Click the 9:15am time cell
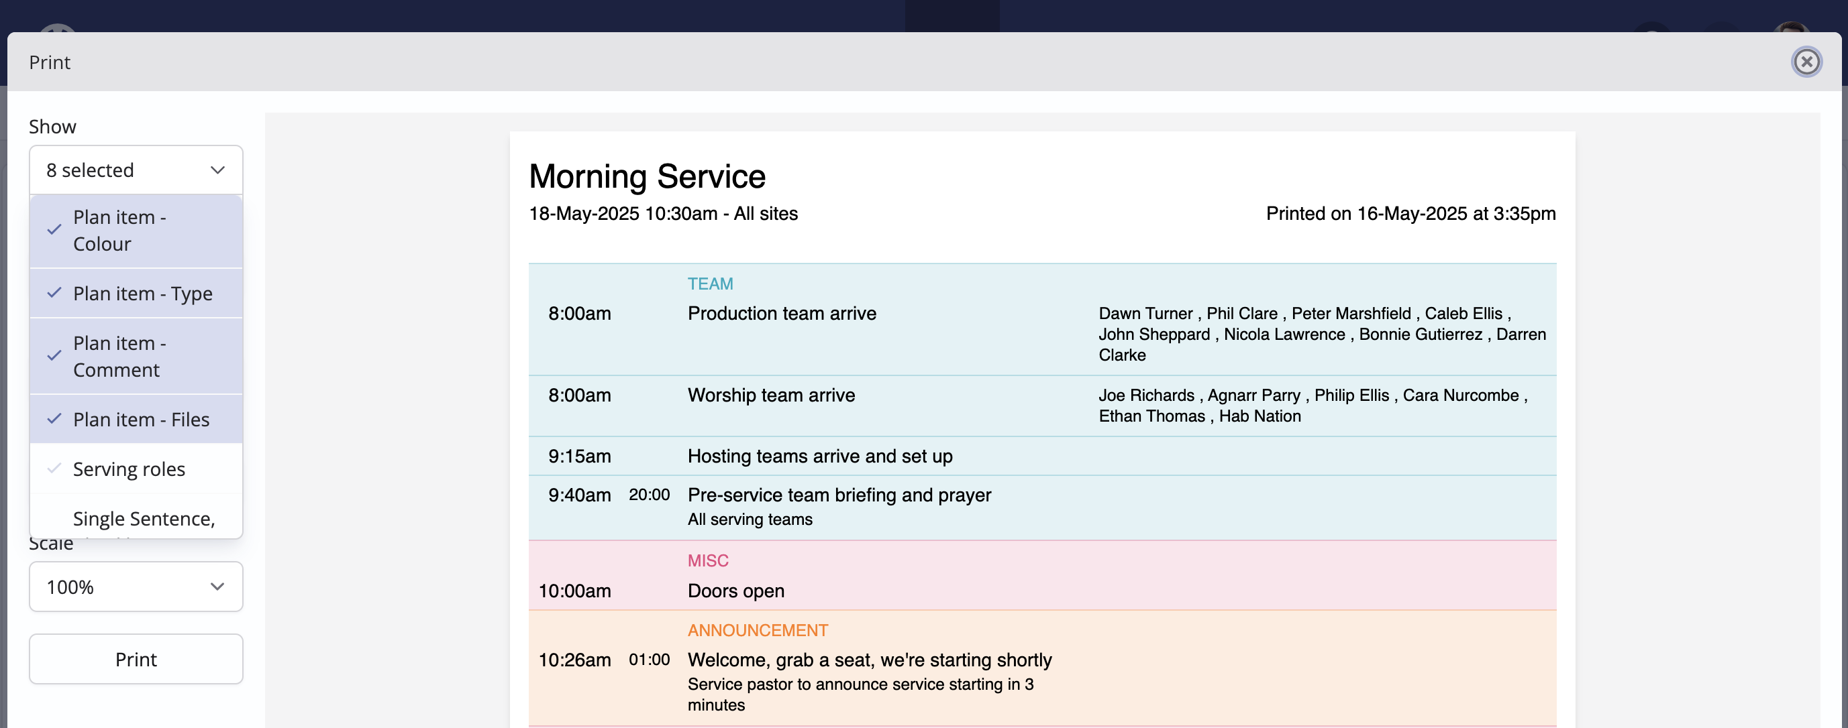The height and width of the screenshot is (728, 1848). [580, 456]
